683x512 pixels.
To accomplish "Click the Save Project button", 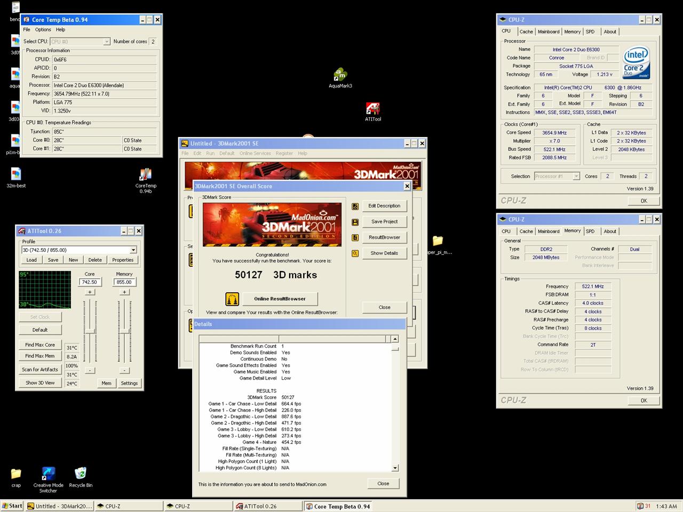I will (x=384, y=221).
